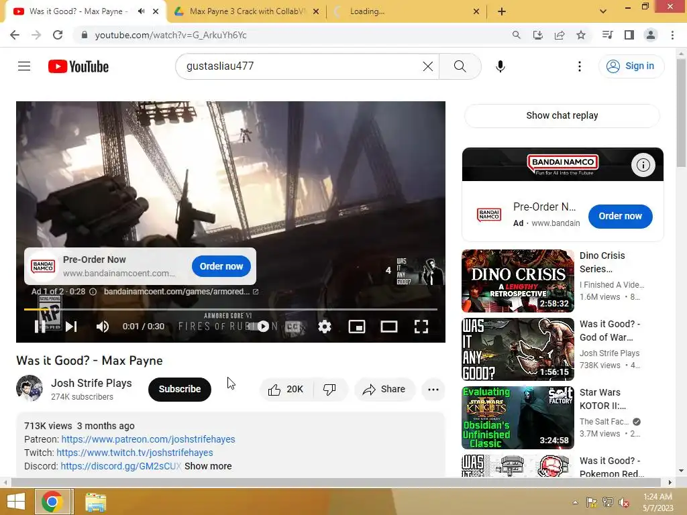Toggle Chrome side panel
The image size is (687, 515).
pyautogui.click(x=629, y=35)
